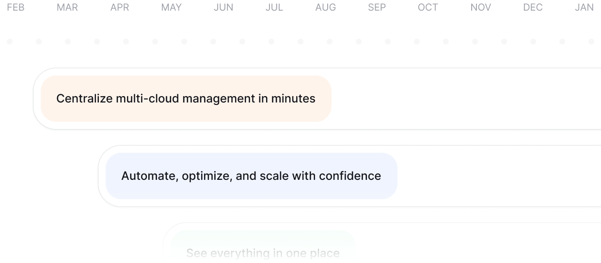The image size is (601, 263).
Task: Select the AUG month marker
Action: click(326, 7)
